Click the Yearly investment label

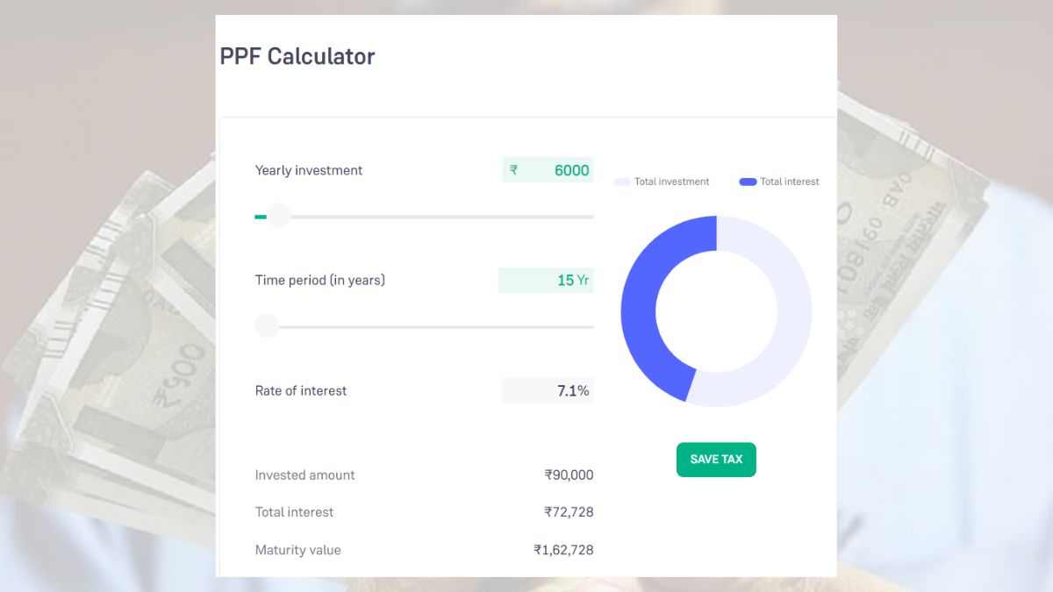pos(309,170)
